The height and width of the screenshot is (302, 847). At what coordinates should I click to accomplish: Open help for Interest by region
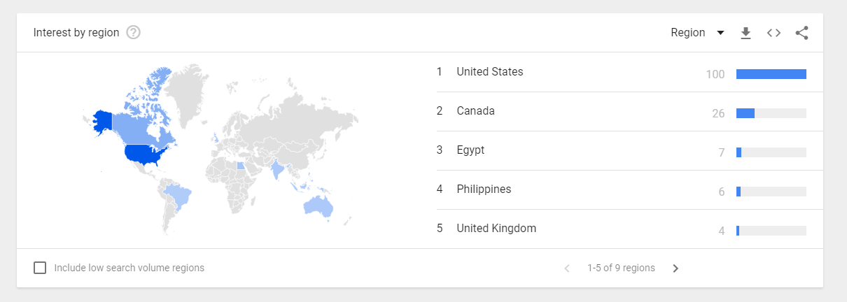[134, 33]
